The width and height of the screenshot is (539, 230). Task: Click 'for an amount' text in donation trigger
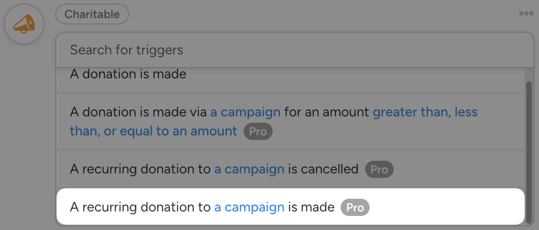tap(326, 112)
